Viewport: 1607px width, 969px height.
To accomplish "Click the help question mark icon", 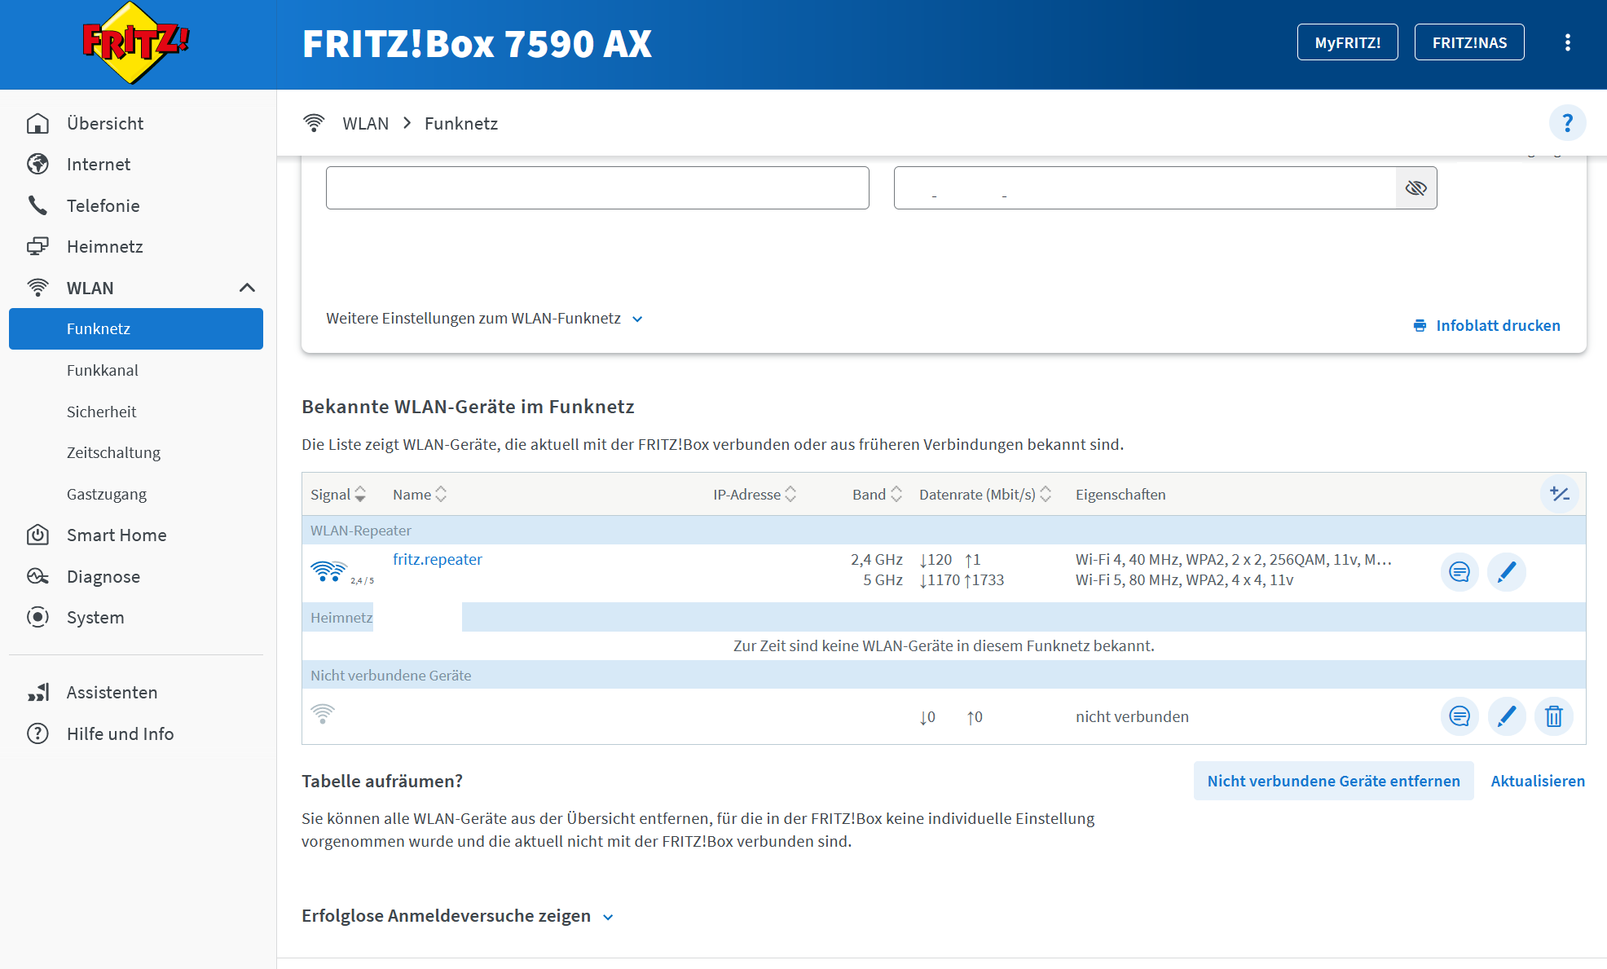I will pyautogui.click(x=1566, y=123).
